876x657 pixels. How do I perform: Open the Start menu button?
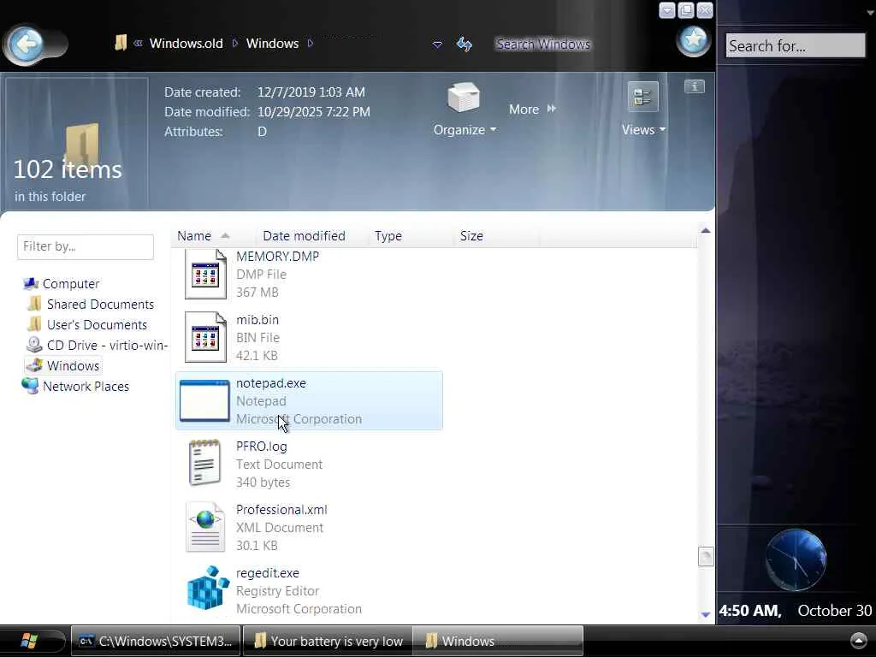[29, 641]
